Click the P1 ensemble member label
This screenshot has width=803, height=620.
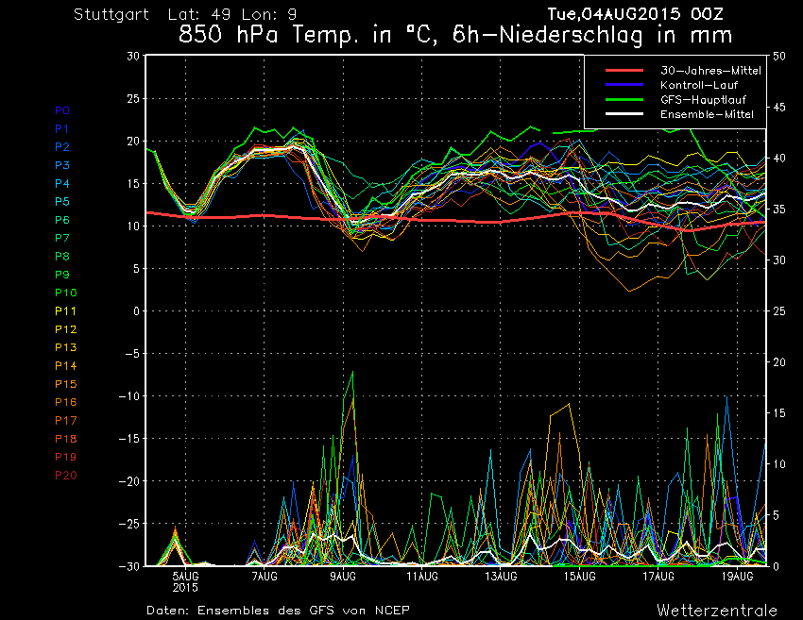tap(62, 129)
